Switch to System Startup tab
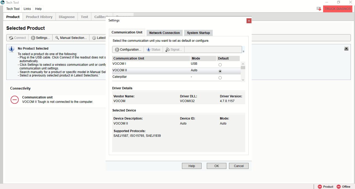Viewport: 355px width, 189px height. (198, 33)
